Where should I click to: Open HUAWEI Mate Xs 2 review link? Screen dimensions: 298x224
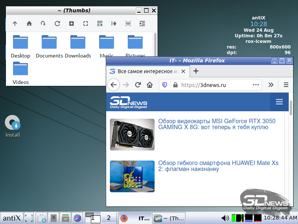[x=218, y=166]
